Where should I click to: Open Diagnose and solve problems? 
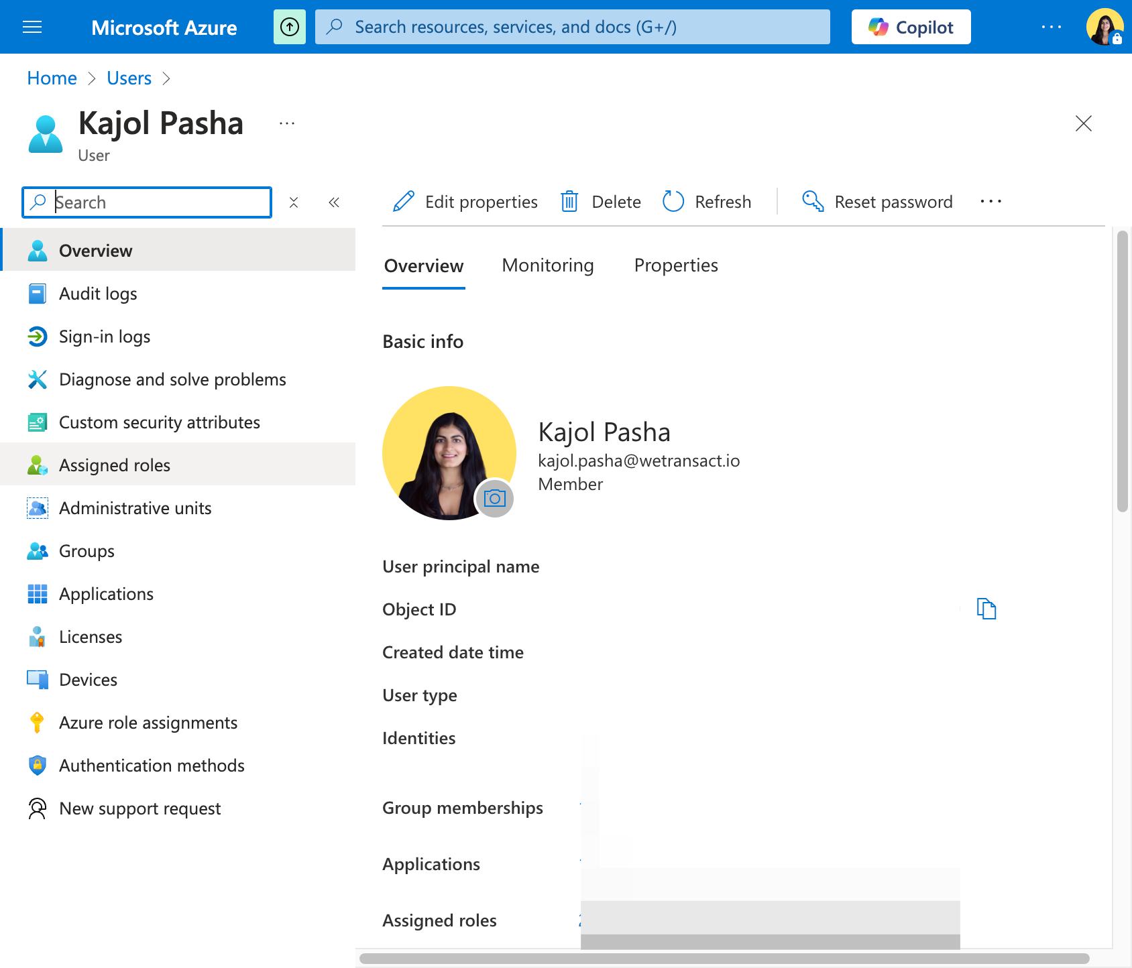click(x=178, y=379)
